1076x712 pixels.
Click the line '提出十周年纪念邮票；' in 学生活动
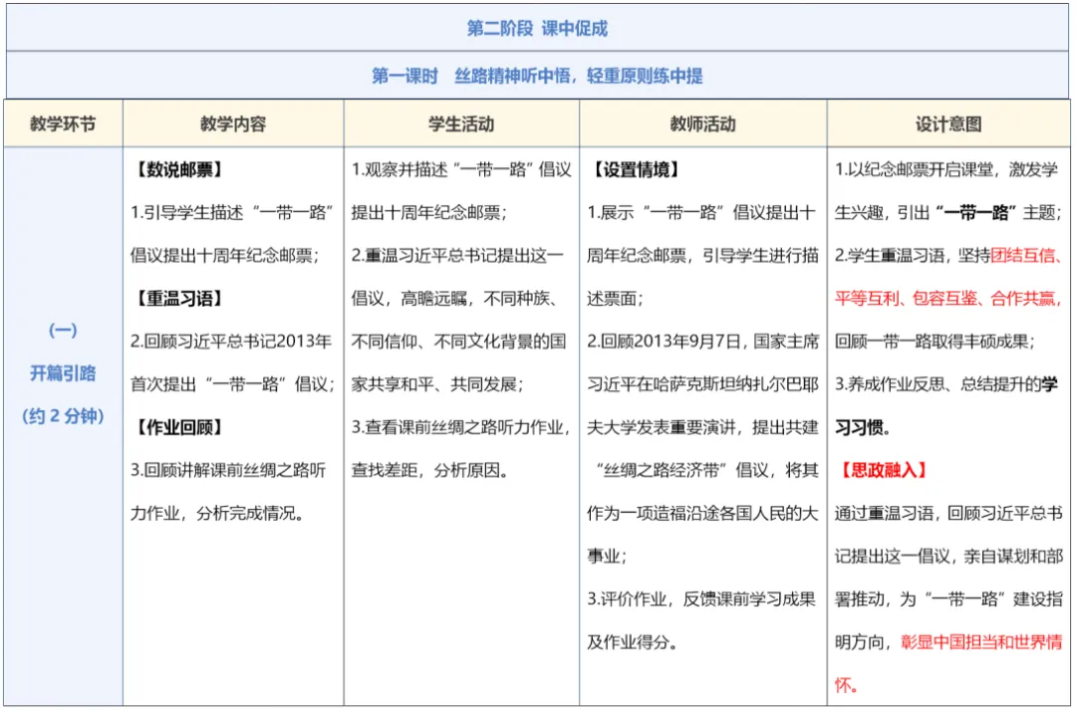(429, 213)
